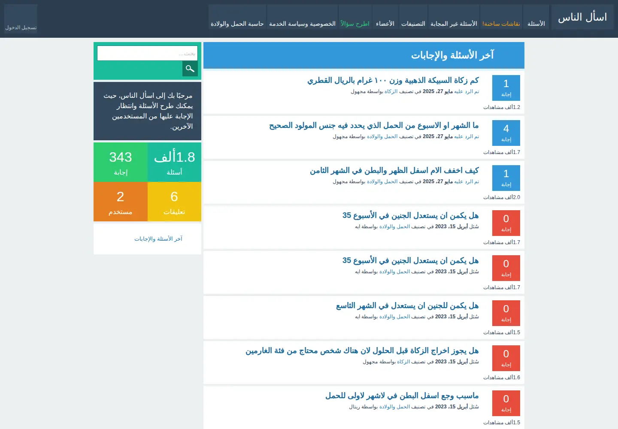Viewport: 618px width, 429px height.
Task: Click 1.2ألف مشاهدات view count
Action: click(x=502, y=107)
